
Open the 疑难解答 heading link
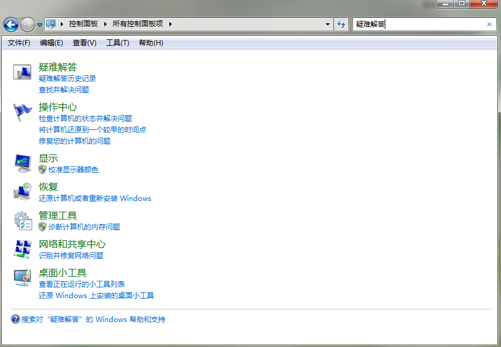click(x=58, y=67)
